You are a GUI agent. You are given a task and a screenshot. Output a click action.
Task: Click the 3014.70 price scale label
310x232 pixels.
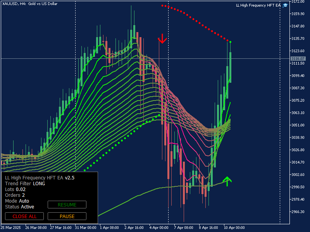[x=298, y=162]
